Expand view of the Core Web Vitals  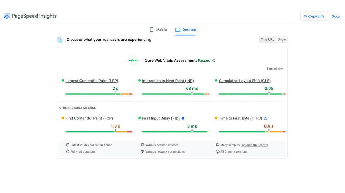coord(275,69)
